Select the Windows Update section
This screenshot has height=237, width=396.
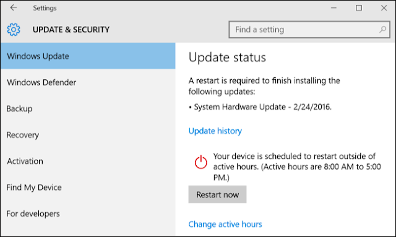point(88,56)
